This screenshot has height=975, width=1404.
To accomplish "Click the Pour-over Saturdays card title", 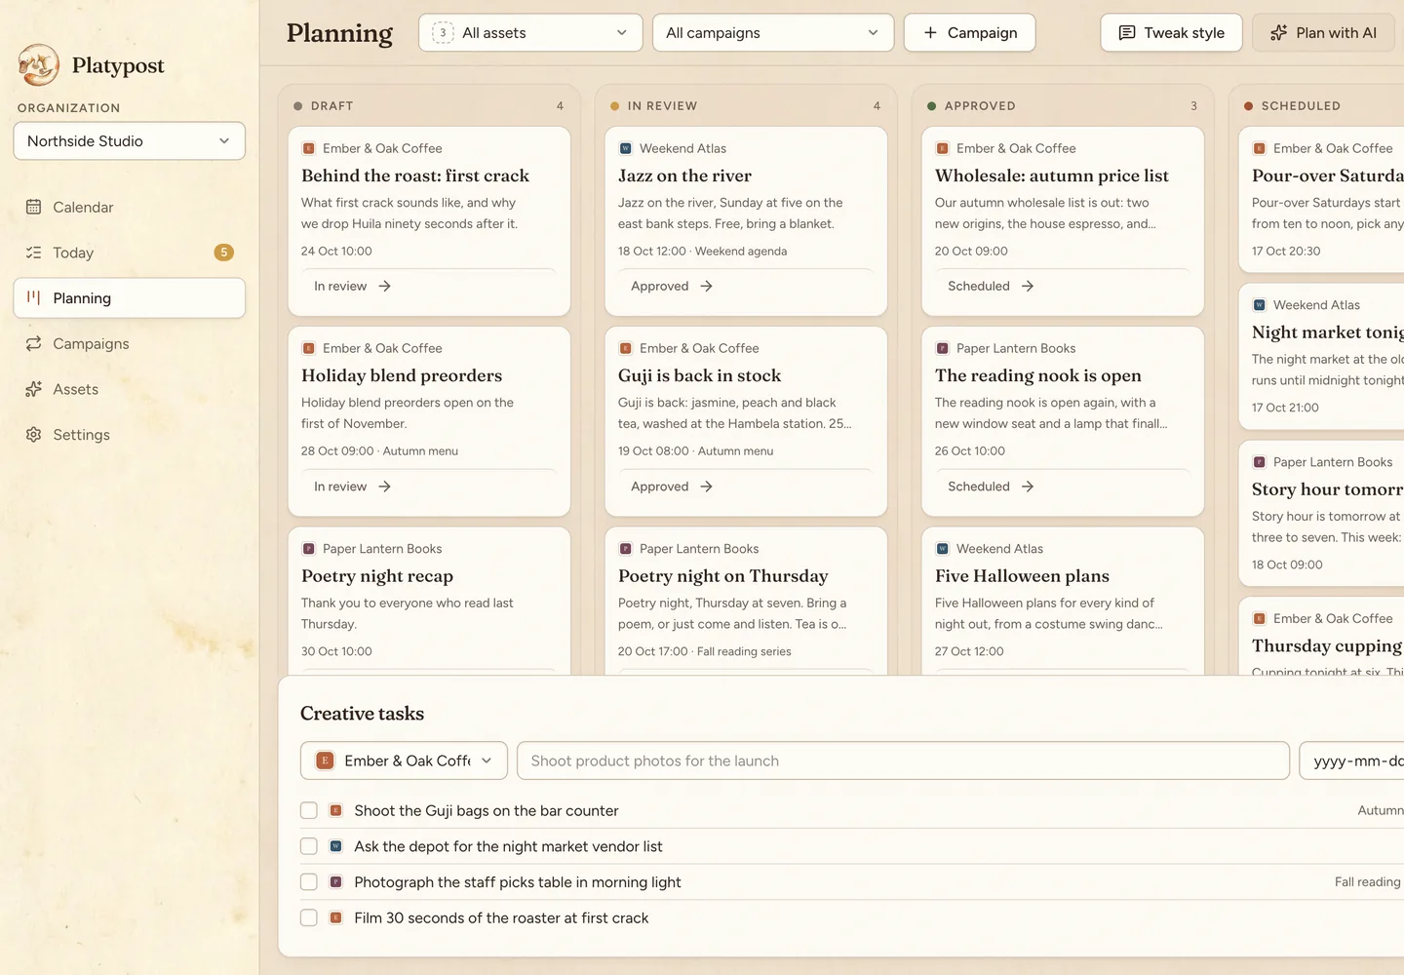I will click(1327, 175).
